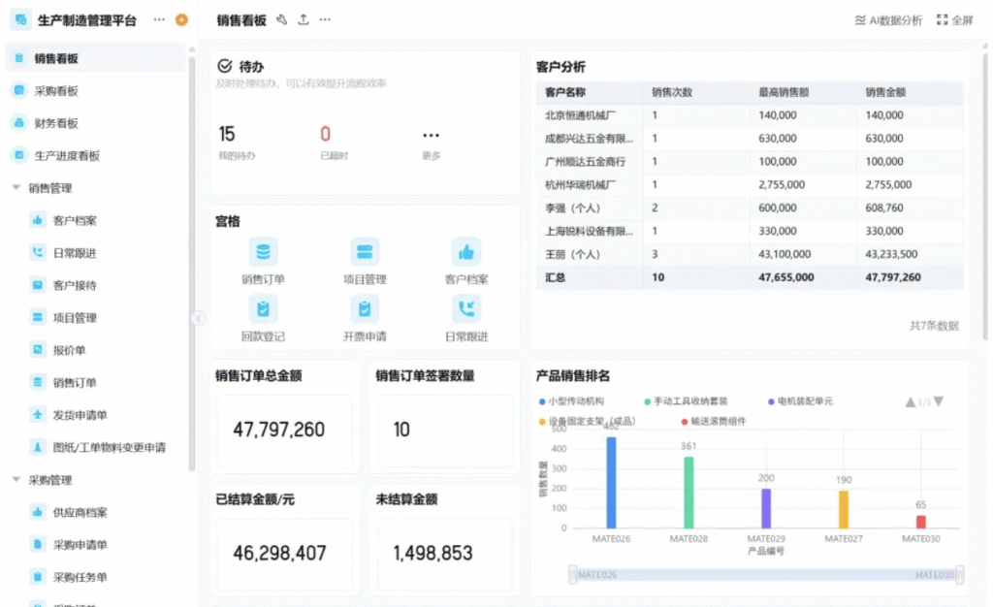This screenshot has height=607, width=993.
Task: Click the share icon beside 销售看板 title
Action: tap(304, 19)
